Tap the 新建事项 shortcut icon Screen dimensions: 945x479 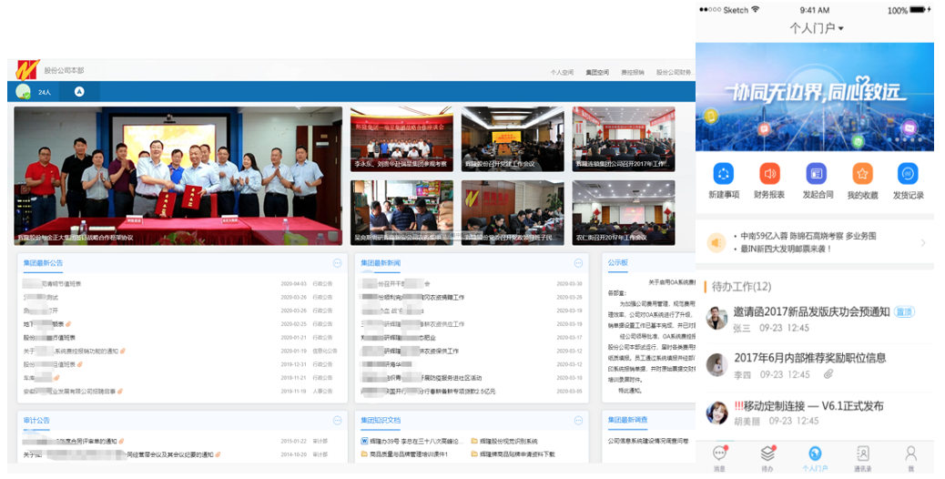coord(724,174)
